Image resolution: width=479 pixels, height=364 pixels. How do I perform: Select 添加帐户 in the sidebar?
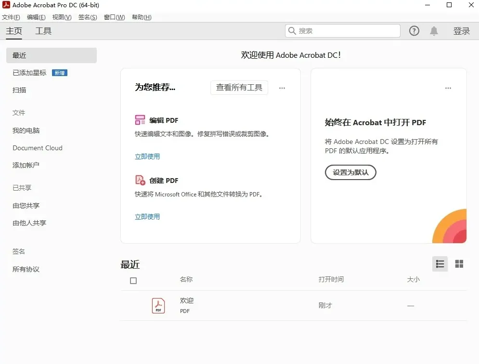pyautogui.click(x=26, y=165)
